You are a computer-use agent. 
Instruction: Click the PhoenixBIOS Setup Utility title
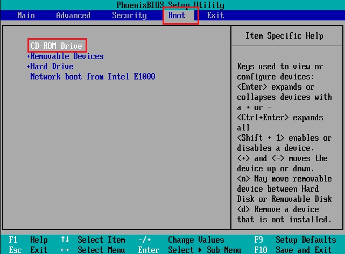click(x=170, y=5)
